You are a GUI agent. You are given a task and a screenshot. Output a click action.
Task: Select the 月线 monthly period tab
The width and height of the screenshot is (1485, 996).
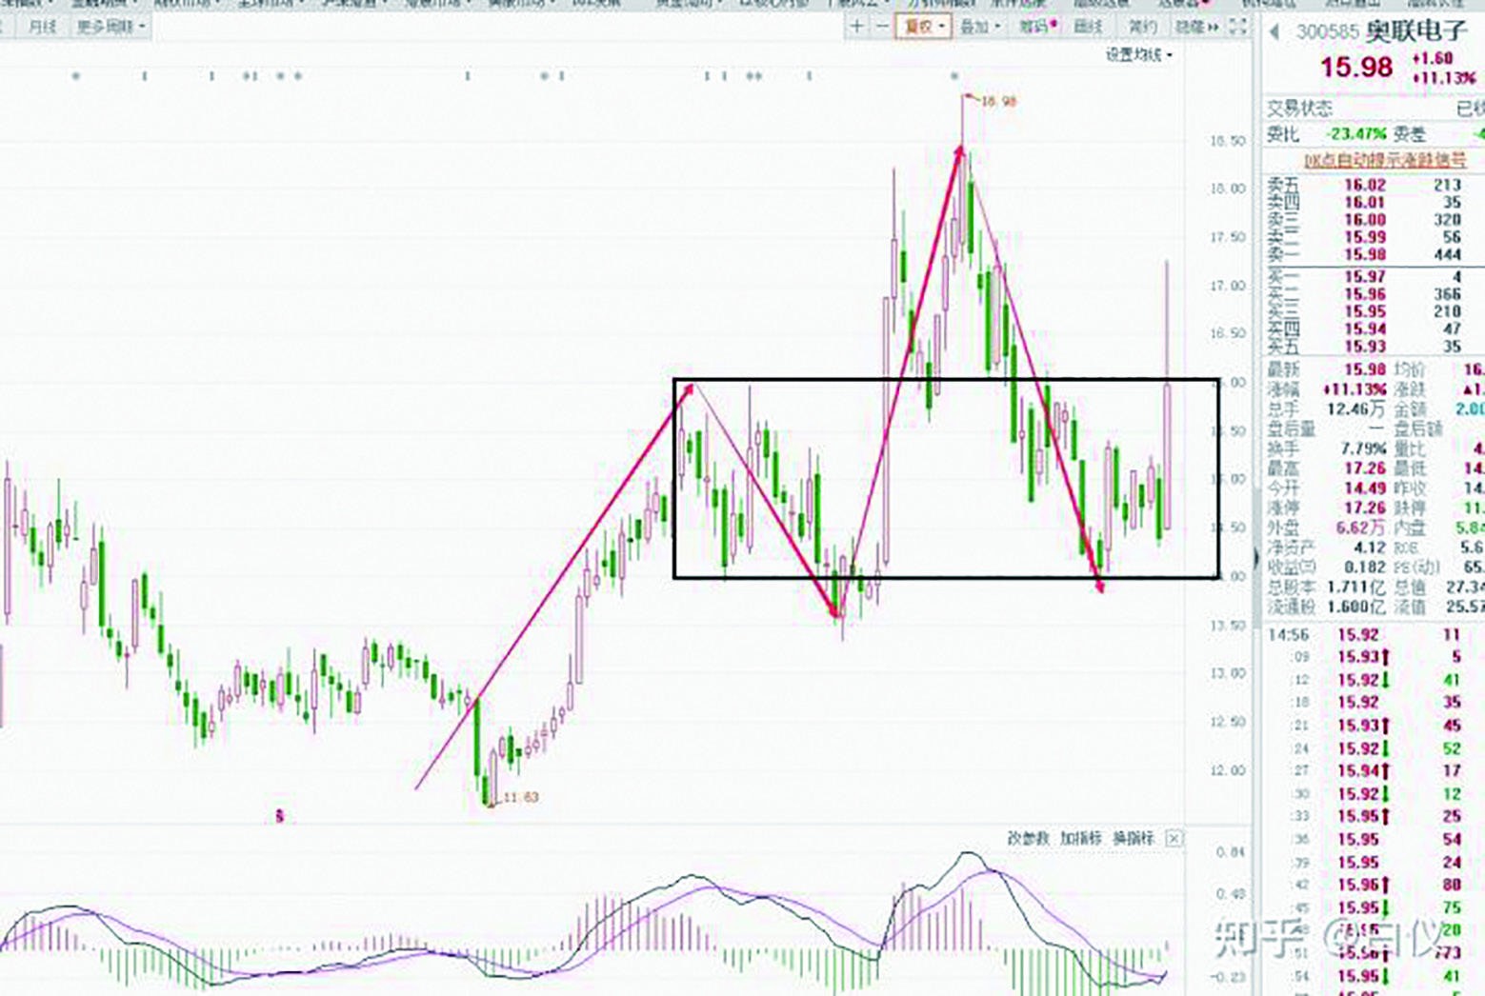point(42,27)
